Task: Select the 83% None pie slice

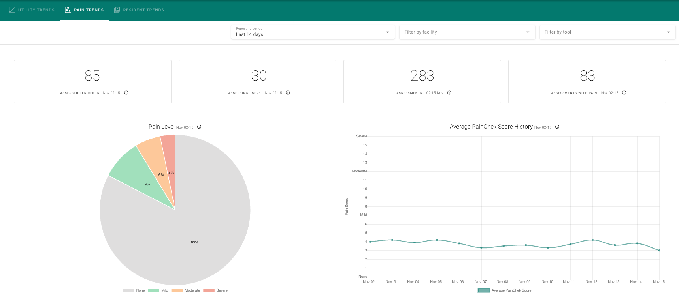Action: click(194, 242)
